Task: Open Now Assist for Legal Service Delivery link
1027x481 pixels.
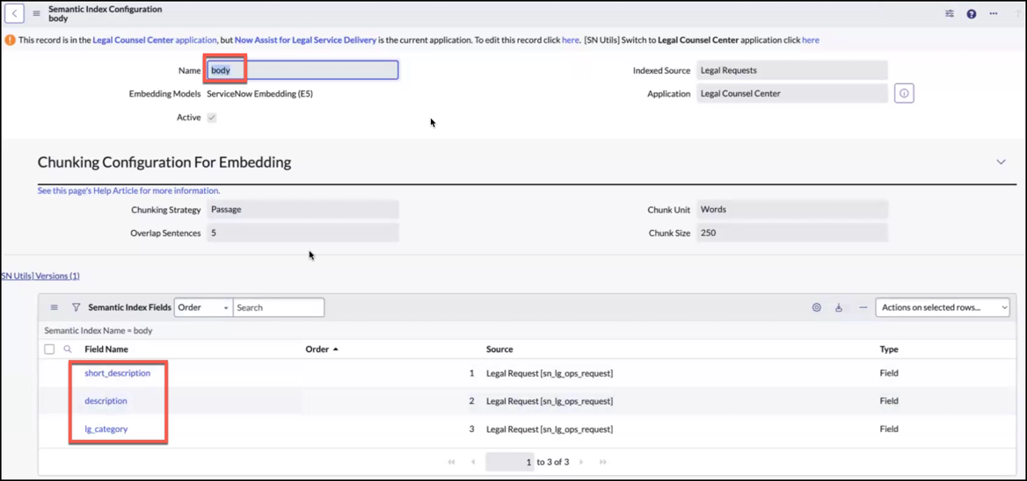Action: tap(305, 39)
